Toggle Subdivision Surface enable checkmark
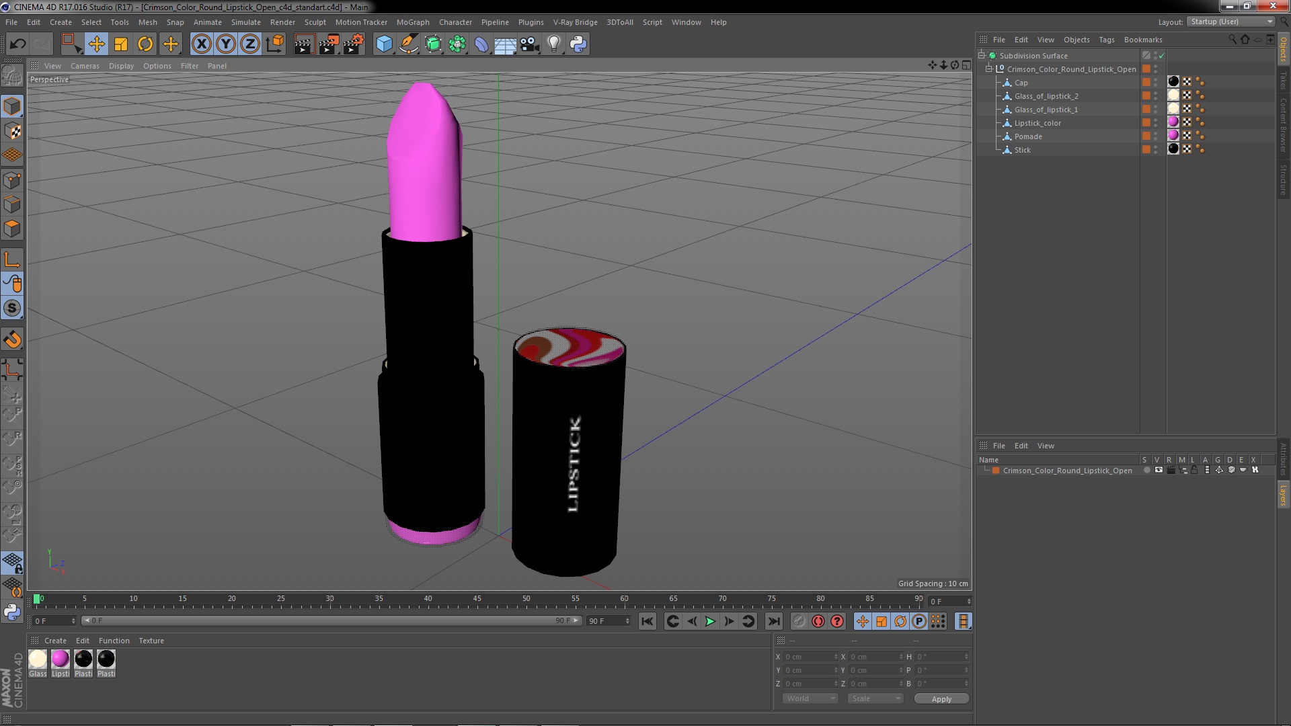This screenshot has height=726, width=1291. point(1161,56)
